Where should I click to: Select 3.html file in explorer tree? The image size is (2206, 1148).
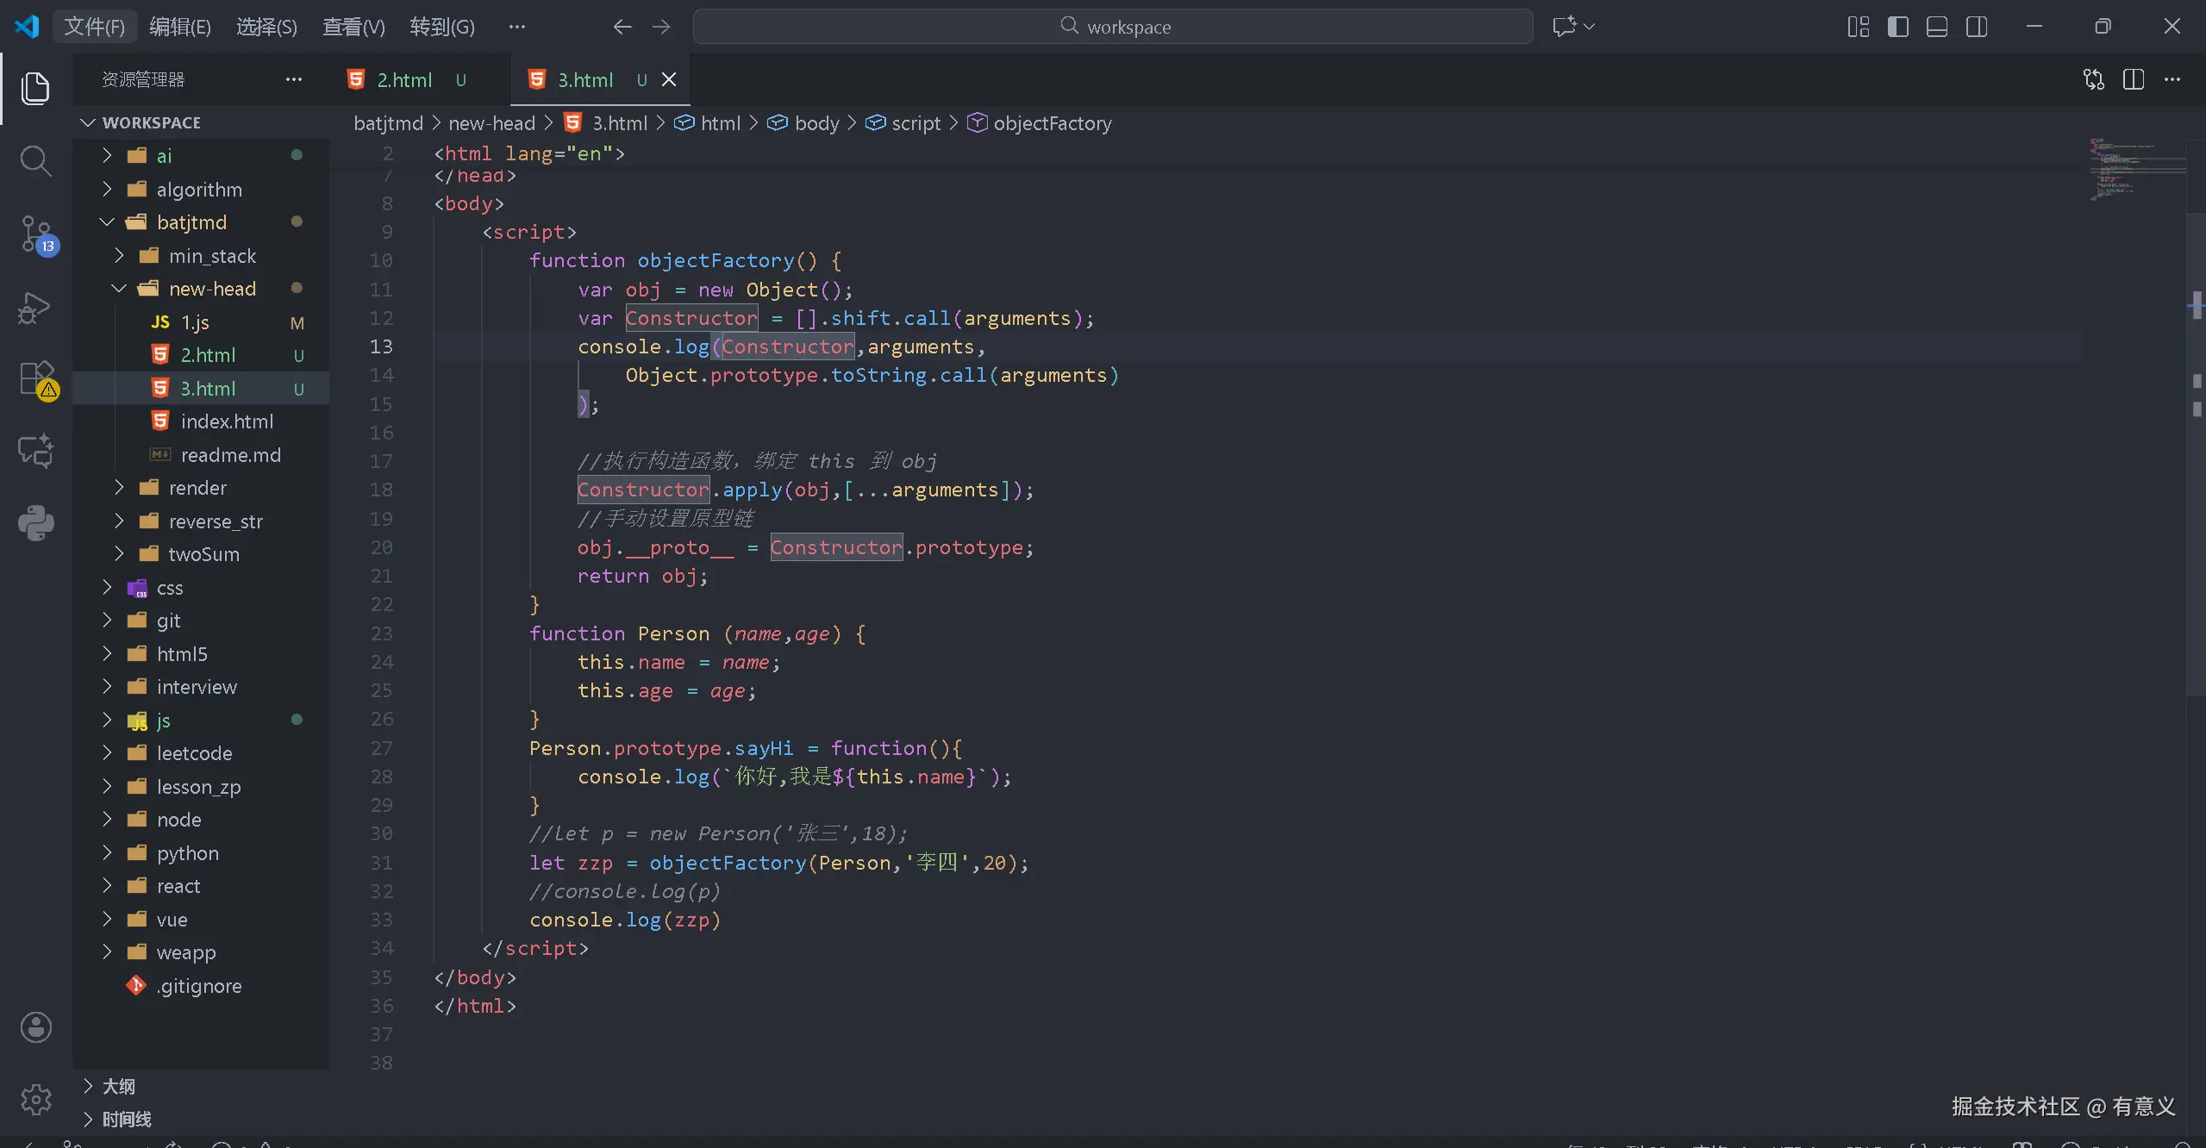(x=201, y=389)
